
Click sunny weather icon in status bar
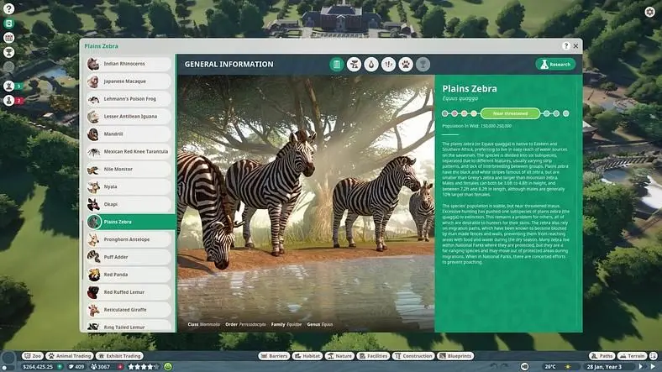tap(568, 367)
